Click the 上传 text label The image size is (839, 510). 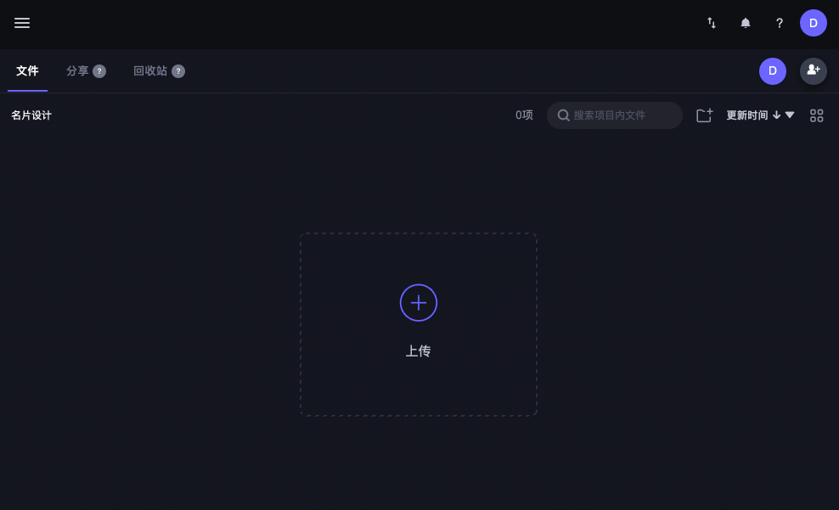pos(419,351)
